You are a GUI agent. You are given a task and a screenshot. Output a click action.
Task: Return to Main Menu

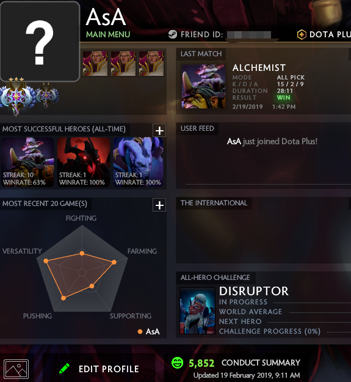tap(108, 34)
